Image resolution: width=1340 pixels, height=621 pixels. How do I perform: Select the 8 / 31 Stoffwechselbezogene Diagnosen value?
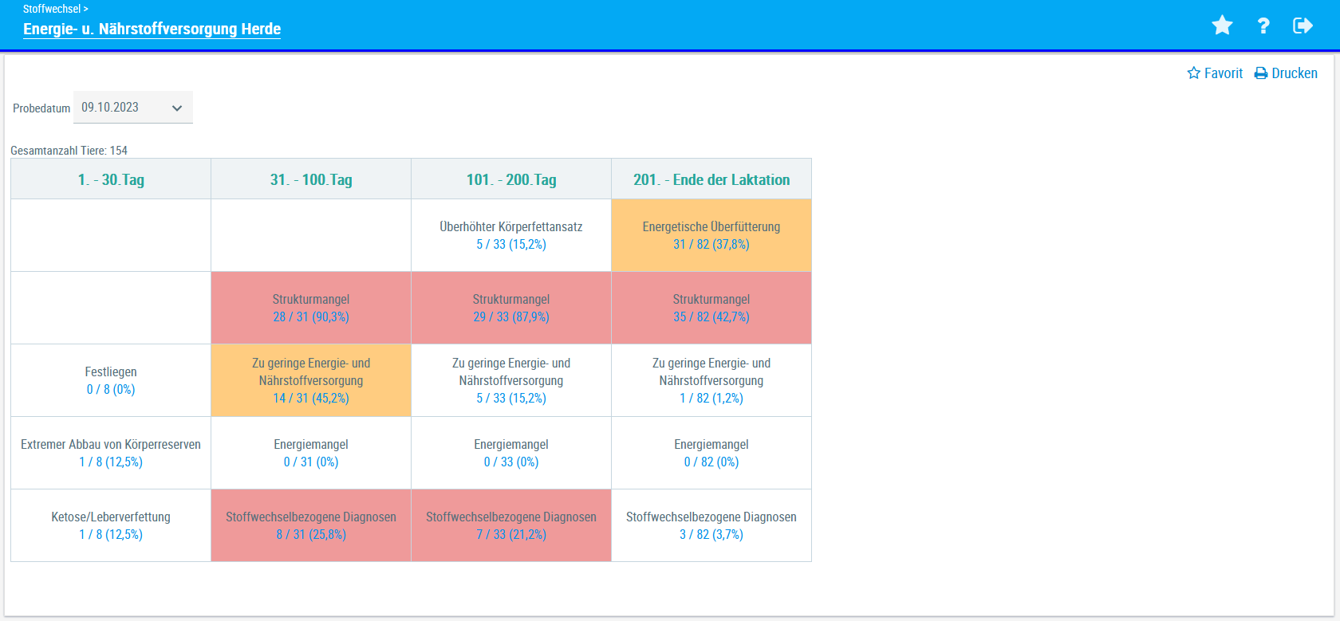click(310, 535)
